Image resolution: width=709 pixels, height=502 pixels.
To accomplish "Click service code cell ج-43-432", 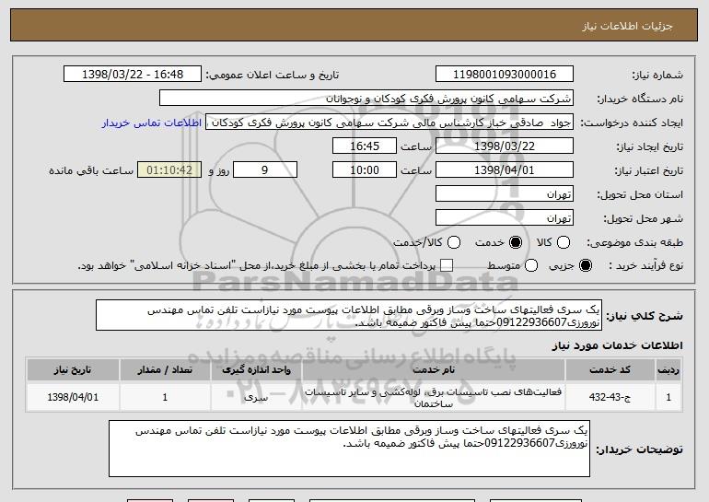I will pos(610,397).
